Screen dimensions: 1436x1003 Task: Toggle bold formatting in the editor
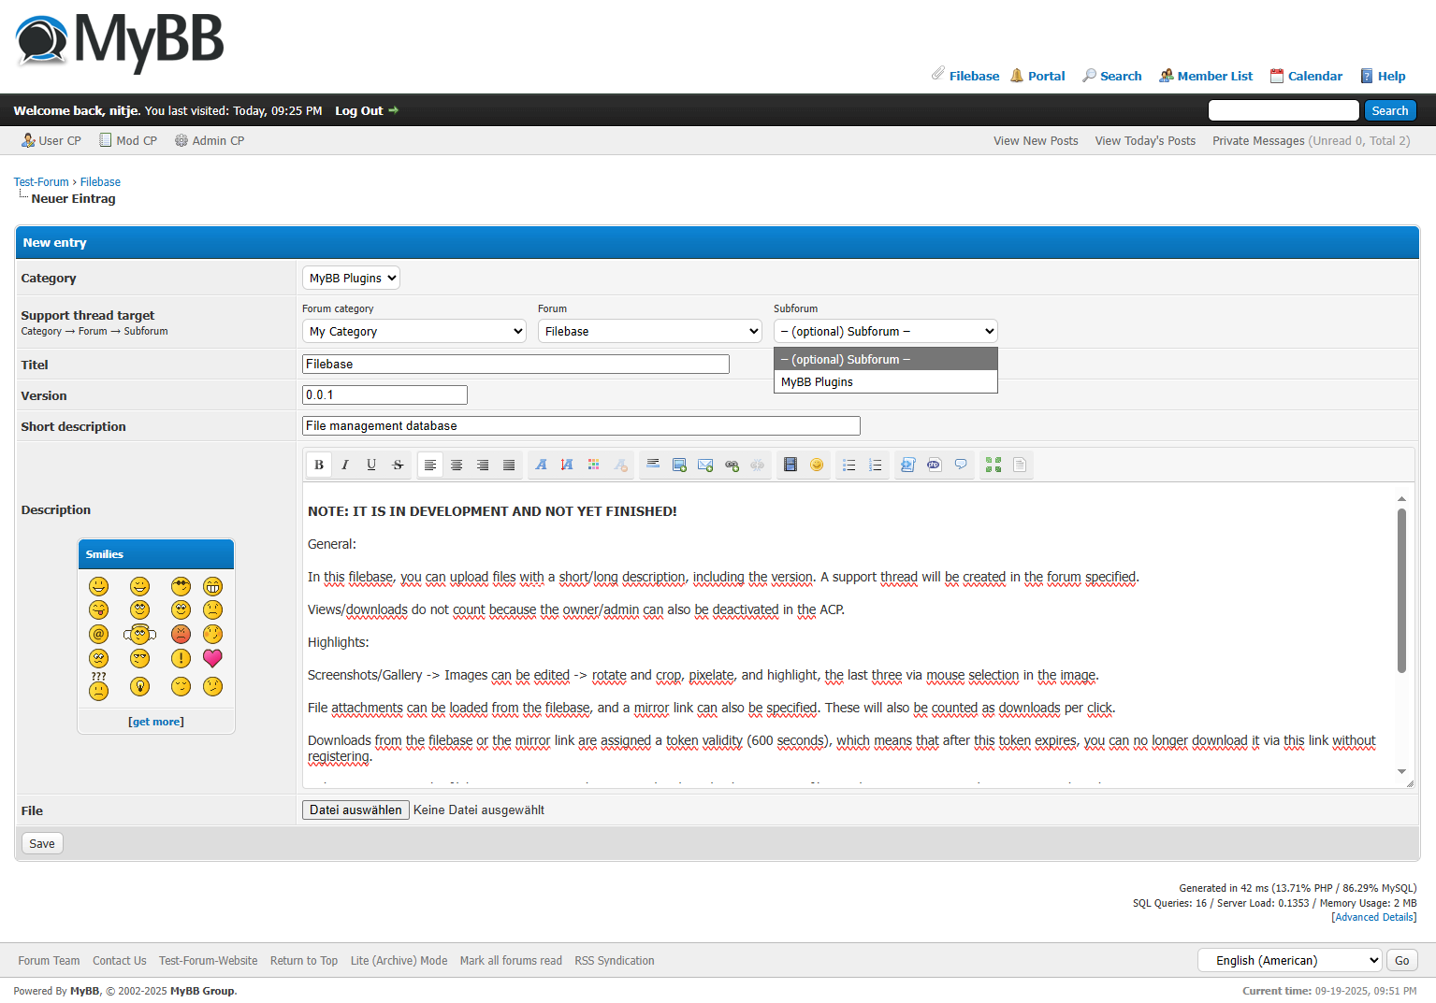click(x=319, y=465)
